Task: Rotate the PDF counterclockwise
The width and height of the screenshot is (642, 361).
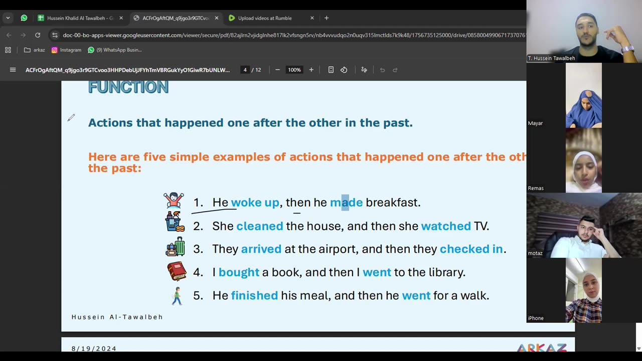Action: tap(344, 70)
